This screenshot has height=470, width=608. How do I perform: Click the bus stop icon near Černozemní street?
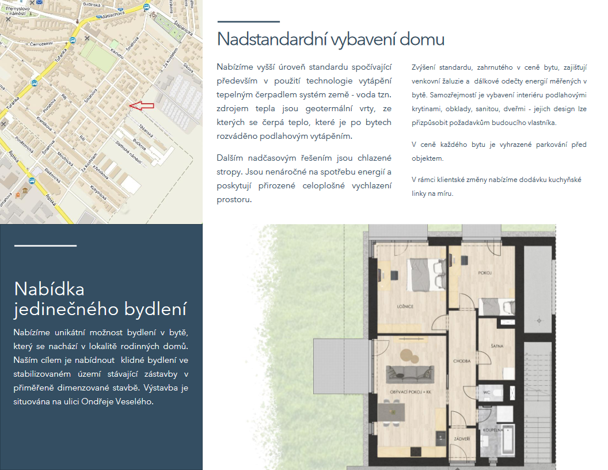tap(73, 40)
